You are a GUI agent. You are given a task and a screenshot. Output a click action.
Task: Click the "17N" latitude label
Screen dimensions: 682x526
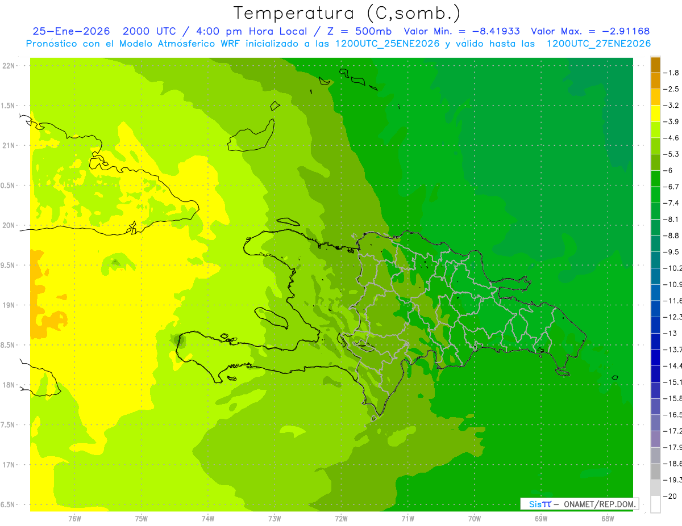click(9, 465)
